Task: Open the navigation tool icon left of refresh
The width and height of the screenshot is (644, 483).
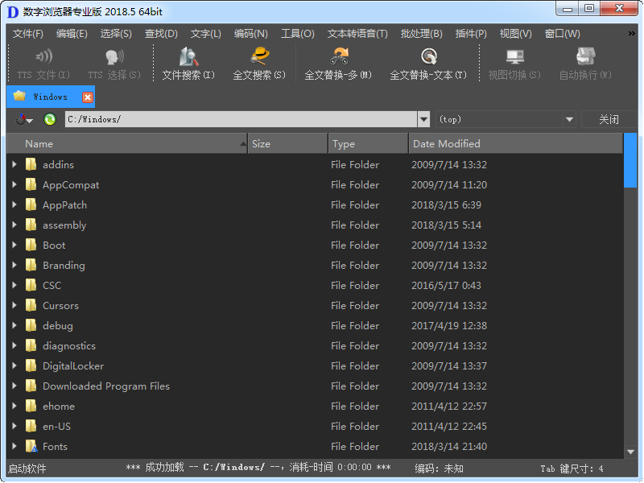Action: coord(23,119)
